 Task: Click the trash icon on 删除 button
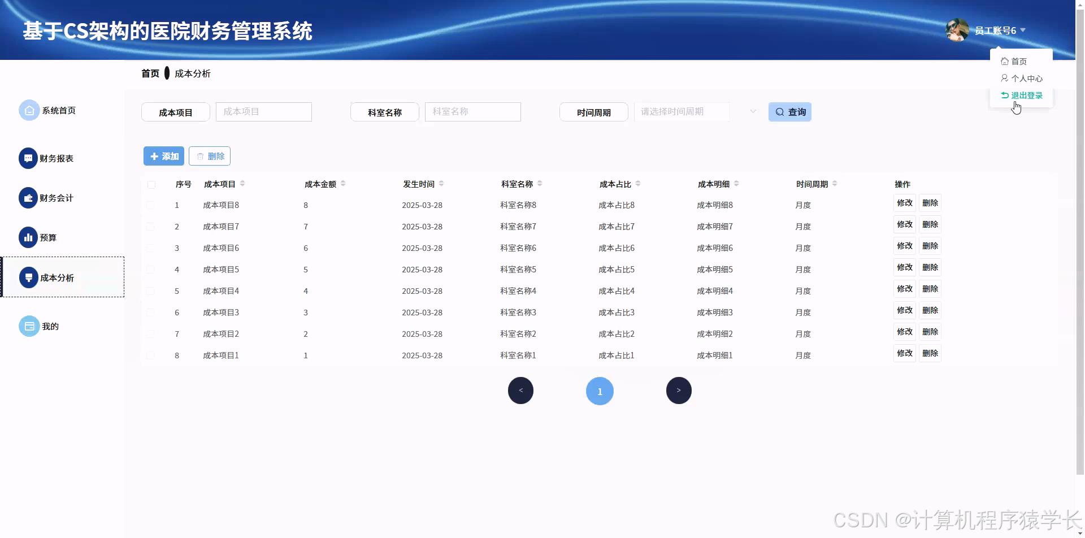[201, 156]
